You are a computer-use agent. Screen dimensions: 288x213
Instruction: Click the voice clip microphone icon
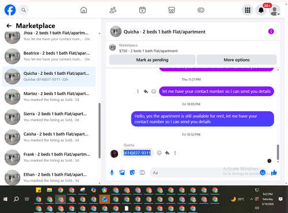[x=112, y=173]
